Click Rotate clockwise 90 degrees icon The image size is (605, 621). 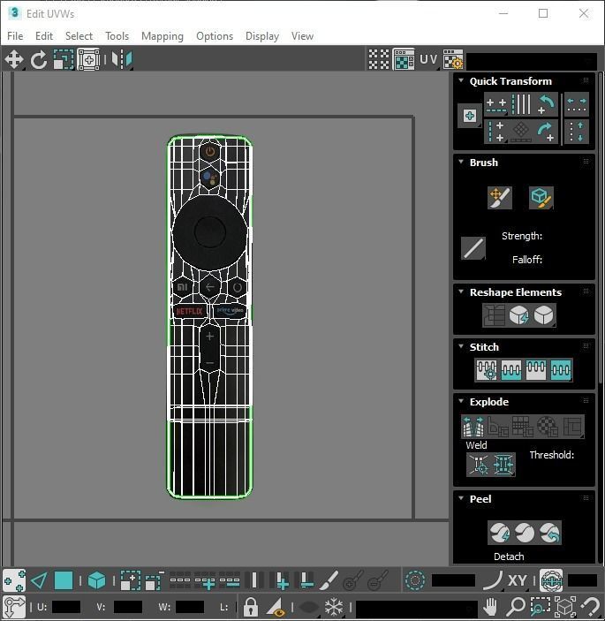[x=546, y=132]
